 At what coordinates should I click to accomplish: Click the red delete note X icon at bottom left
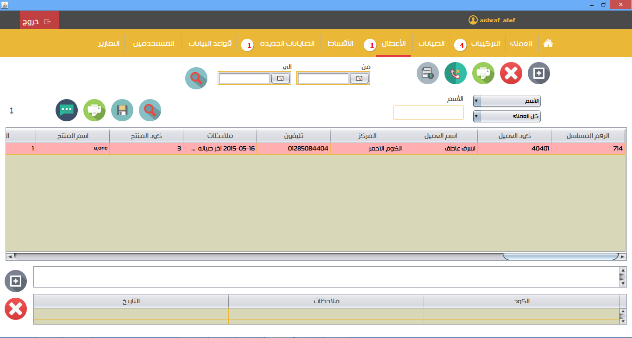16,308
